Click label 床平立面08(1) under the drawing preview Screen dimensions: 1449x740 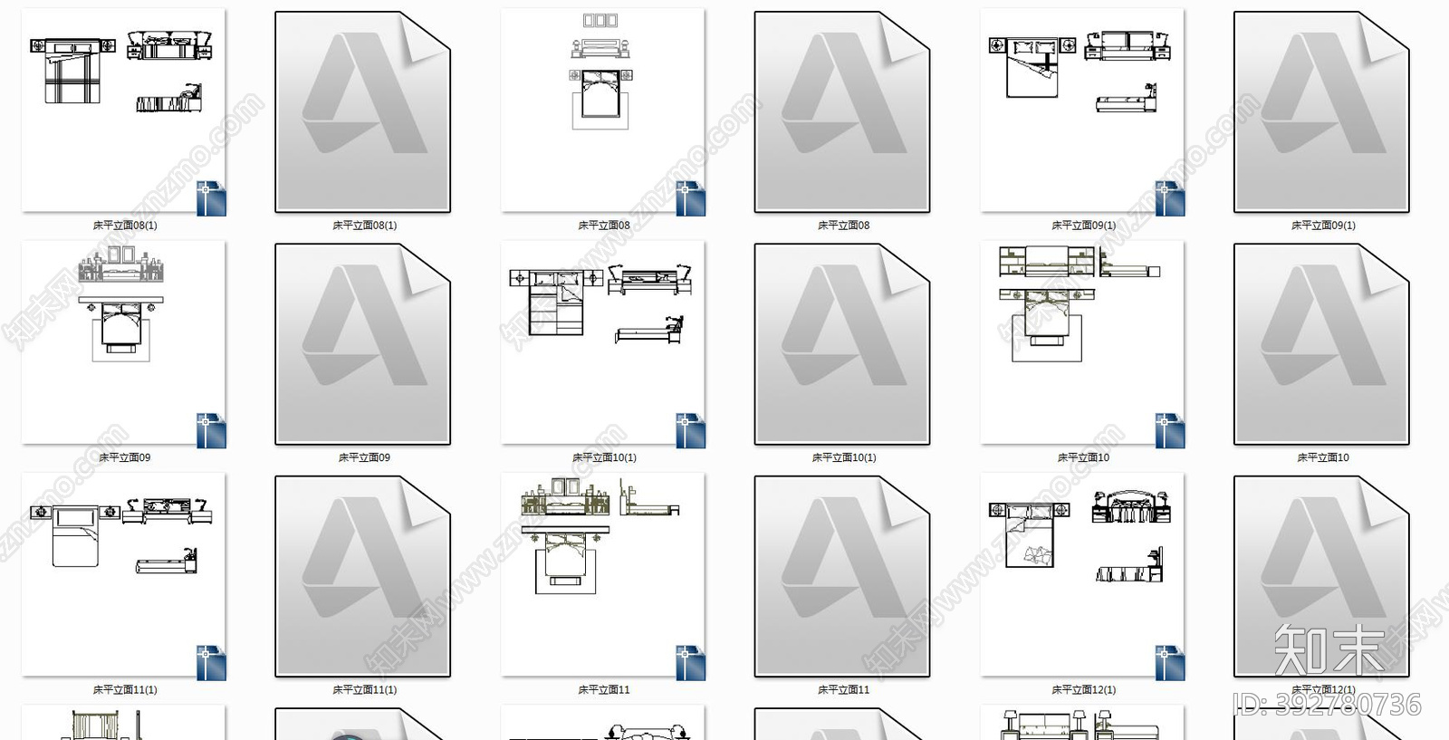point(125,226)
